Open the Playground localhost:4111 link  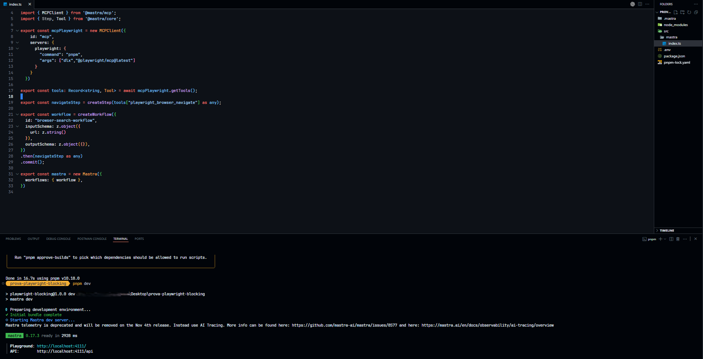pyautogui.click(x=61, y=346)
